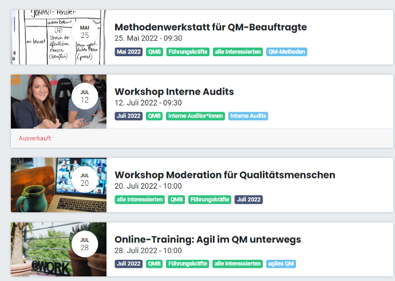The width and height of the screenshot is (395, 281).
Task: Select Führungskräfte tag under Methodenwerkstatt
Action: [188, 52]
